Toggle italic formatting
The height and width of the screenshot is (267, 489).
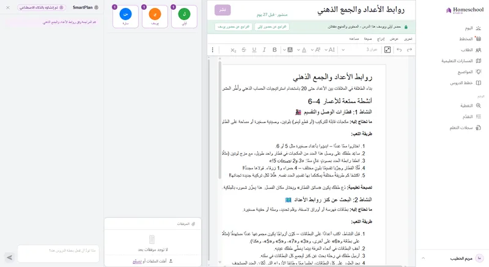point(264,50)
